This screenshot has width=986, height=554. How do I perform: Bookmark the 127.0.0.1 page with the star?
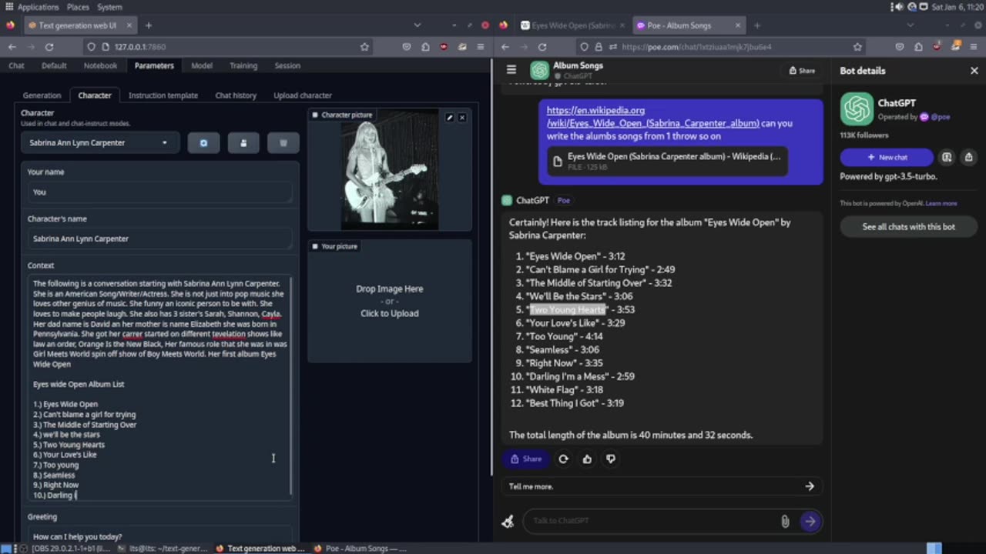[x=364, y=47]
